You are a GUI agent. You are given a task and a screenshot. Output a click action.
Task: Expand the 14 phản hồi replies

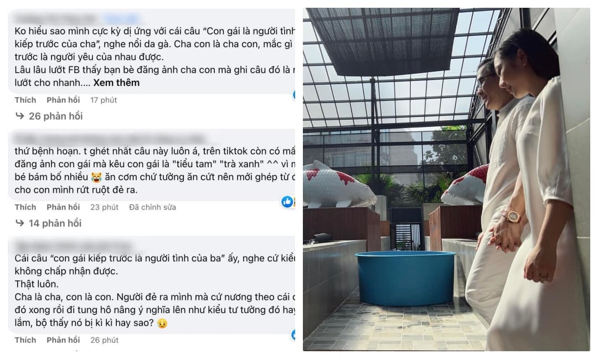coord(55,223)
